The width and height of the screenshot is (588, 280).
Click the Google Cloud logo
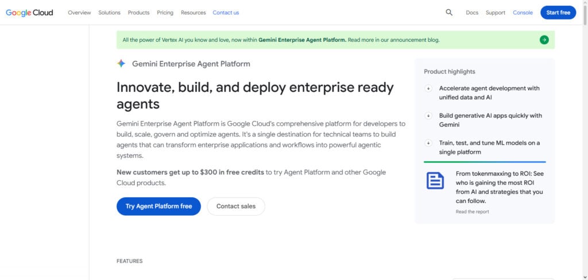pos(29,13)
